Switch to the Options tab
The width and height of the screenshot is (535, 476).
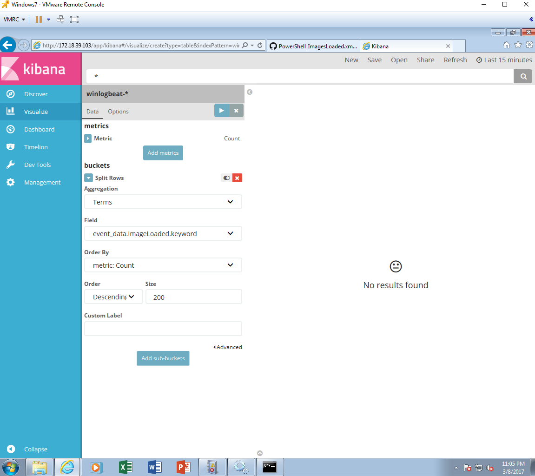119,112
